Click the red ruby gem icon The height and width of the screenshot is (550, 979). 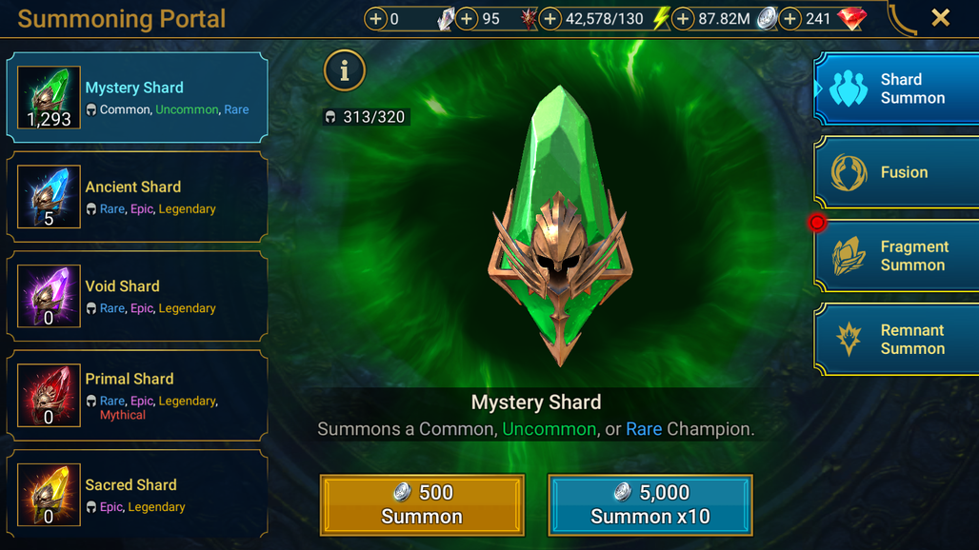(x=851, y=19)
